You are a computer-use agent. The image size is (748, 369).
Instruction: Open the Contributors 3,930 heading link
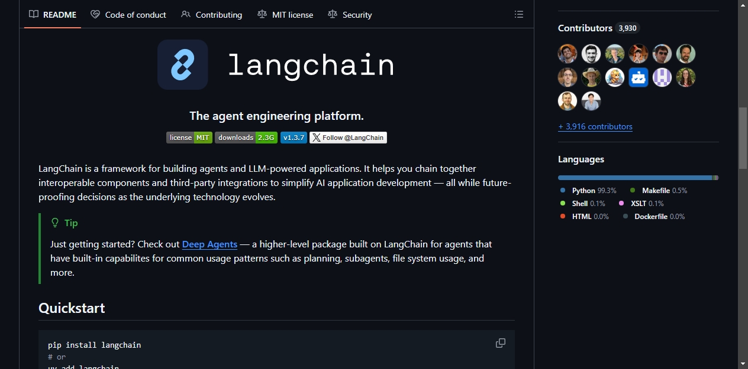599,28
